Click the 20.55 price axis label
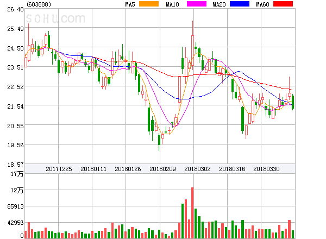Screen dimensions: 326x239 16,126
